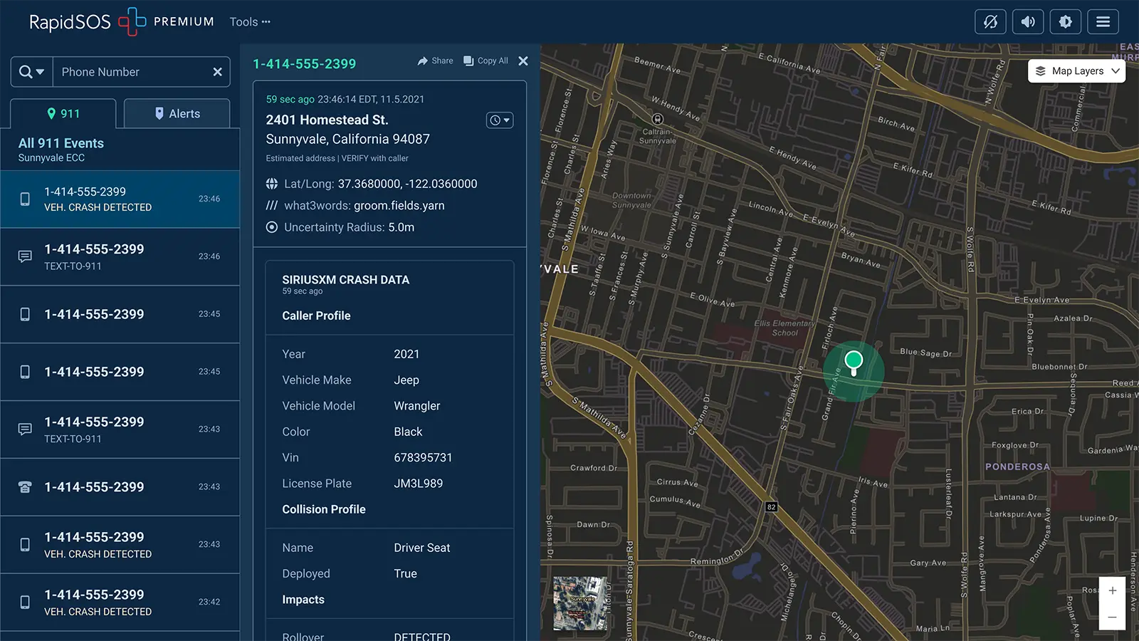The image size is (1139, 641).
Task: Clear the Phone Number search field
Action: (218, 72)
